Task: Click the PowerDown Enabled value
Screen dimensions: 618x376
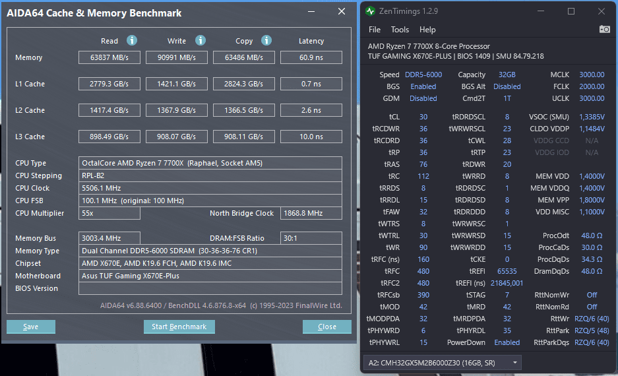Action: point(507,342)
